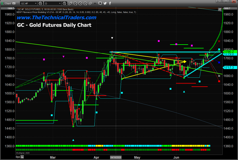Click the link window chain icon
The height and width of the screenshot is (160, 238).
coord(90,3)
